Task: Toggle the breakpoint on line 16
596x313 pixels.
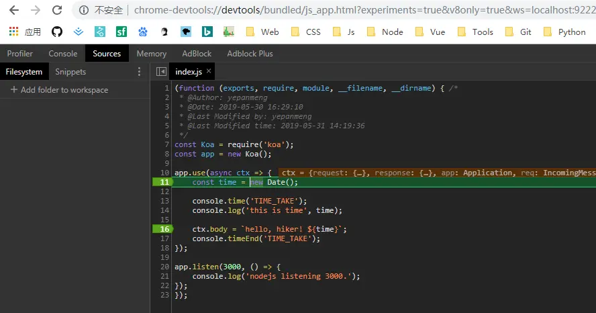Action: [162, 229]
